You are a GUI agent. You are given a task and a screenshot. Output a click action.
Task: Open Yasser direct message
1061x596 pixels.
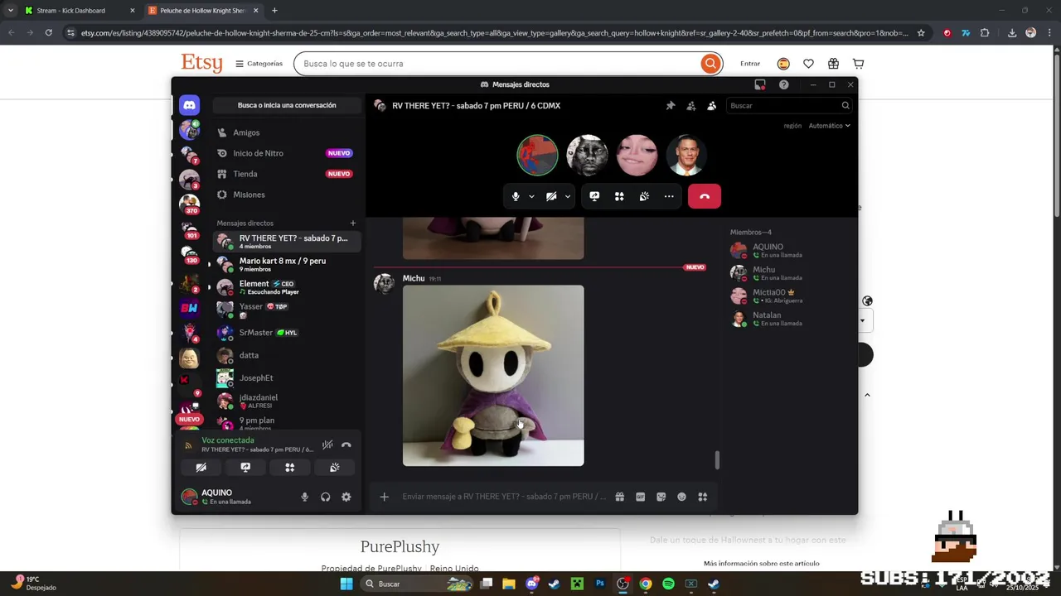coord(287,310)
